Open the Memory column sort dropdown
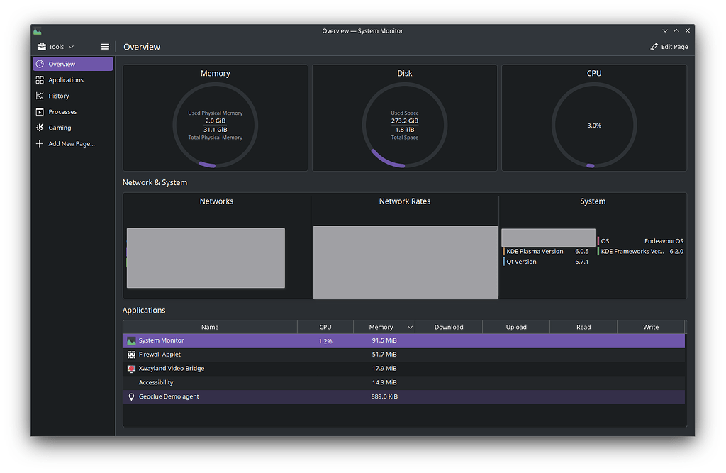The height and width of the screenshot is (473, 726). (x=411, y=326)
